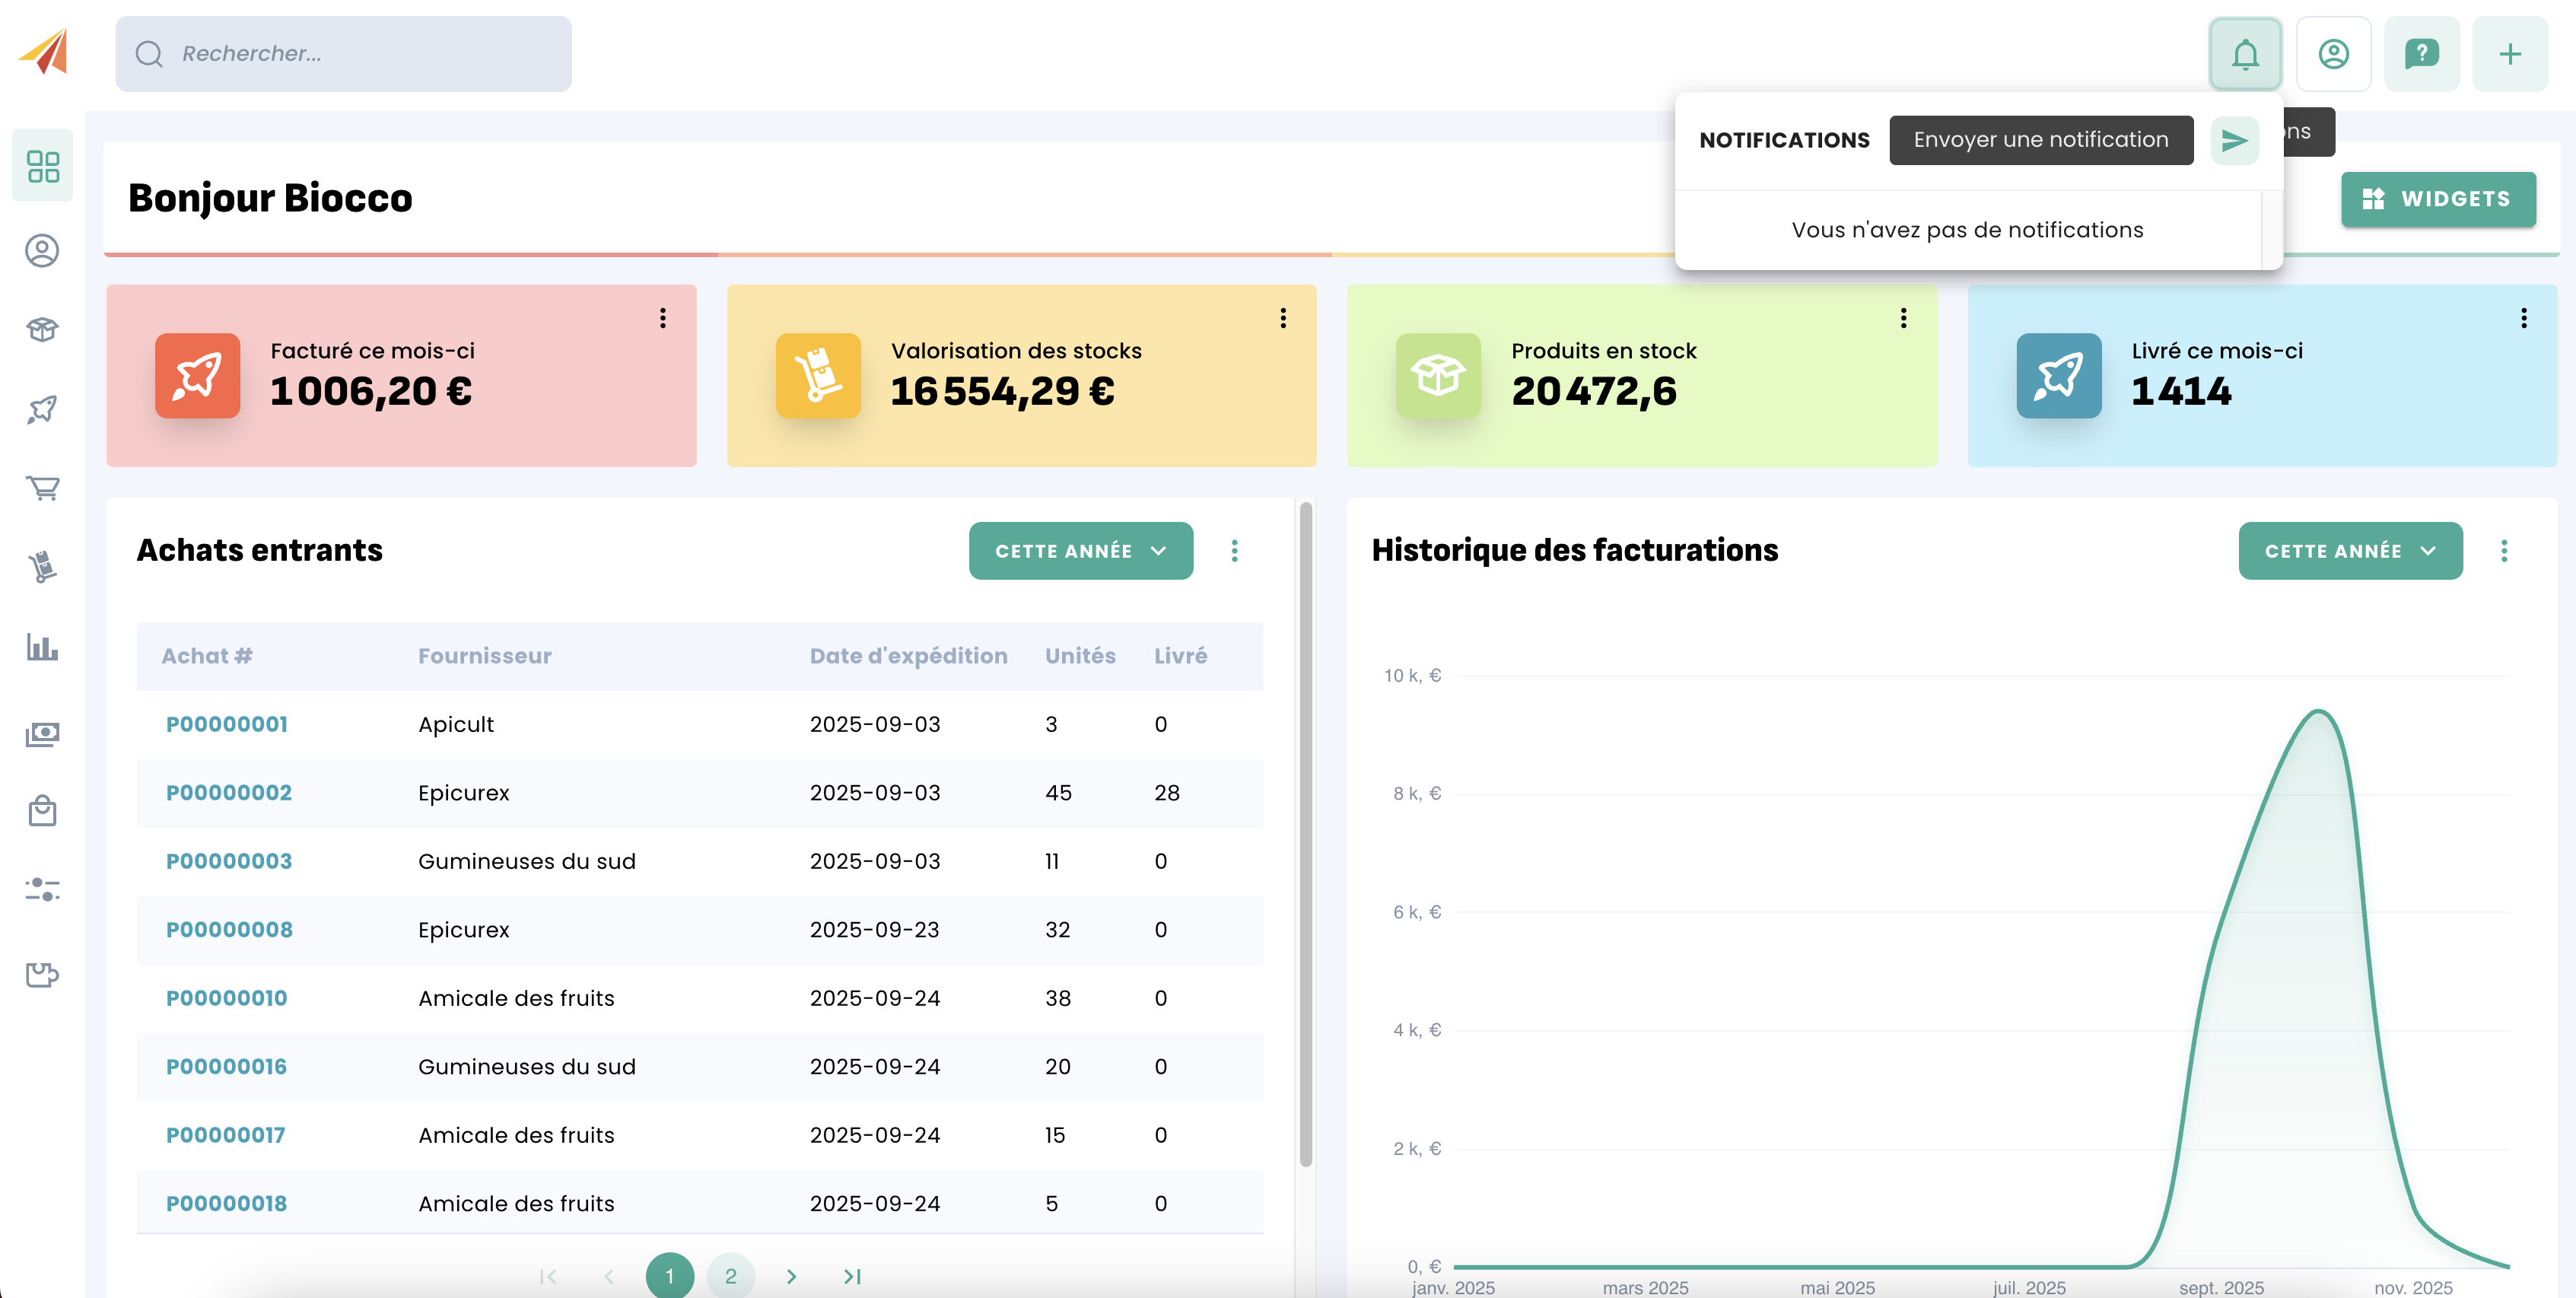Open the rocket sidebar icon
This screenshot has height=1298, width=2576.
pyautogui.click(x=42, y=409)
